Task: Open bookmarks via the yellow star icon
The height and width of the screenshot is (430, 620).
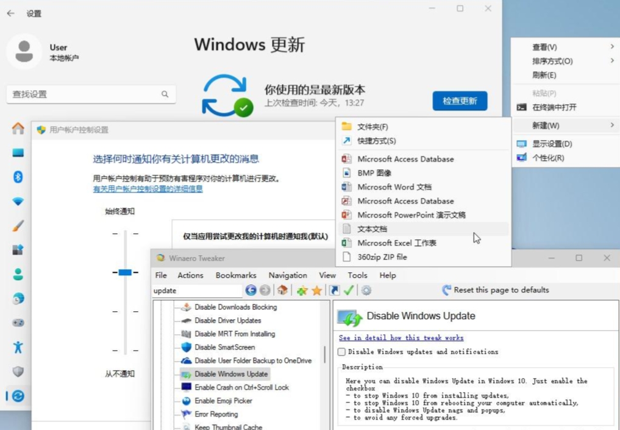Action: click(316, 291)
